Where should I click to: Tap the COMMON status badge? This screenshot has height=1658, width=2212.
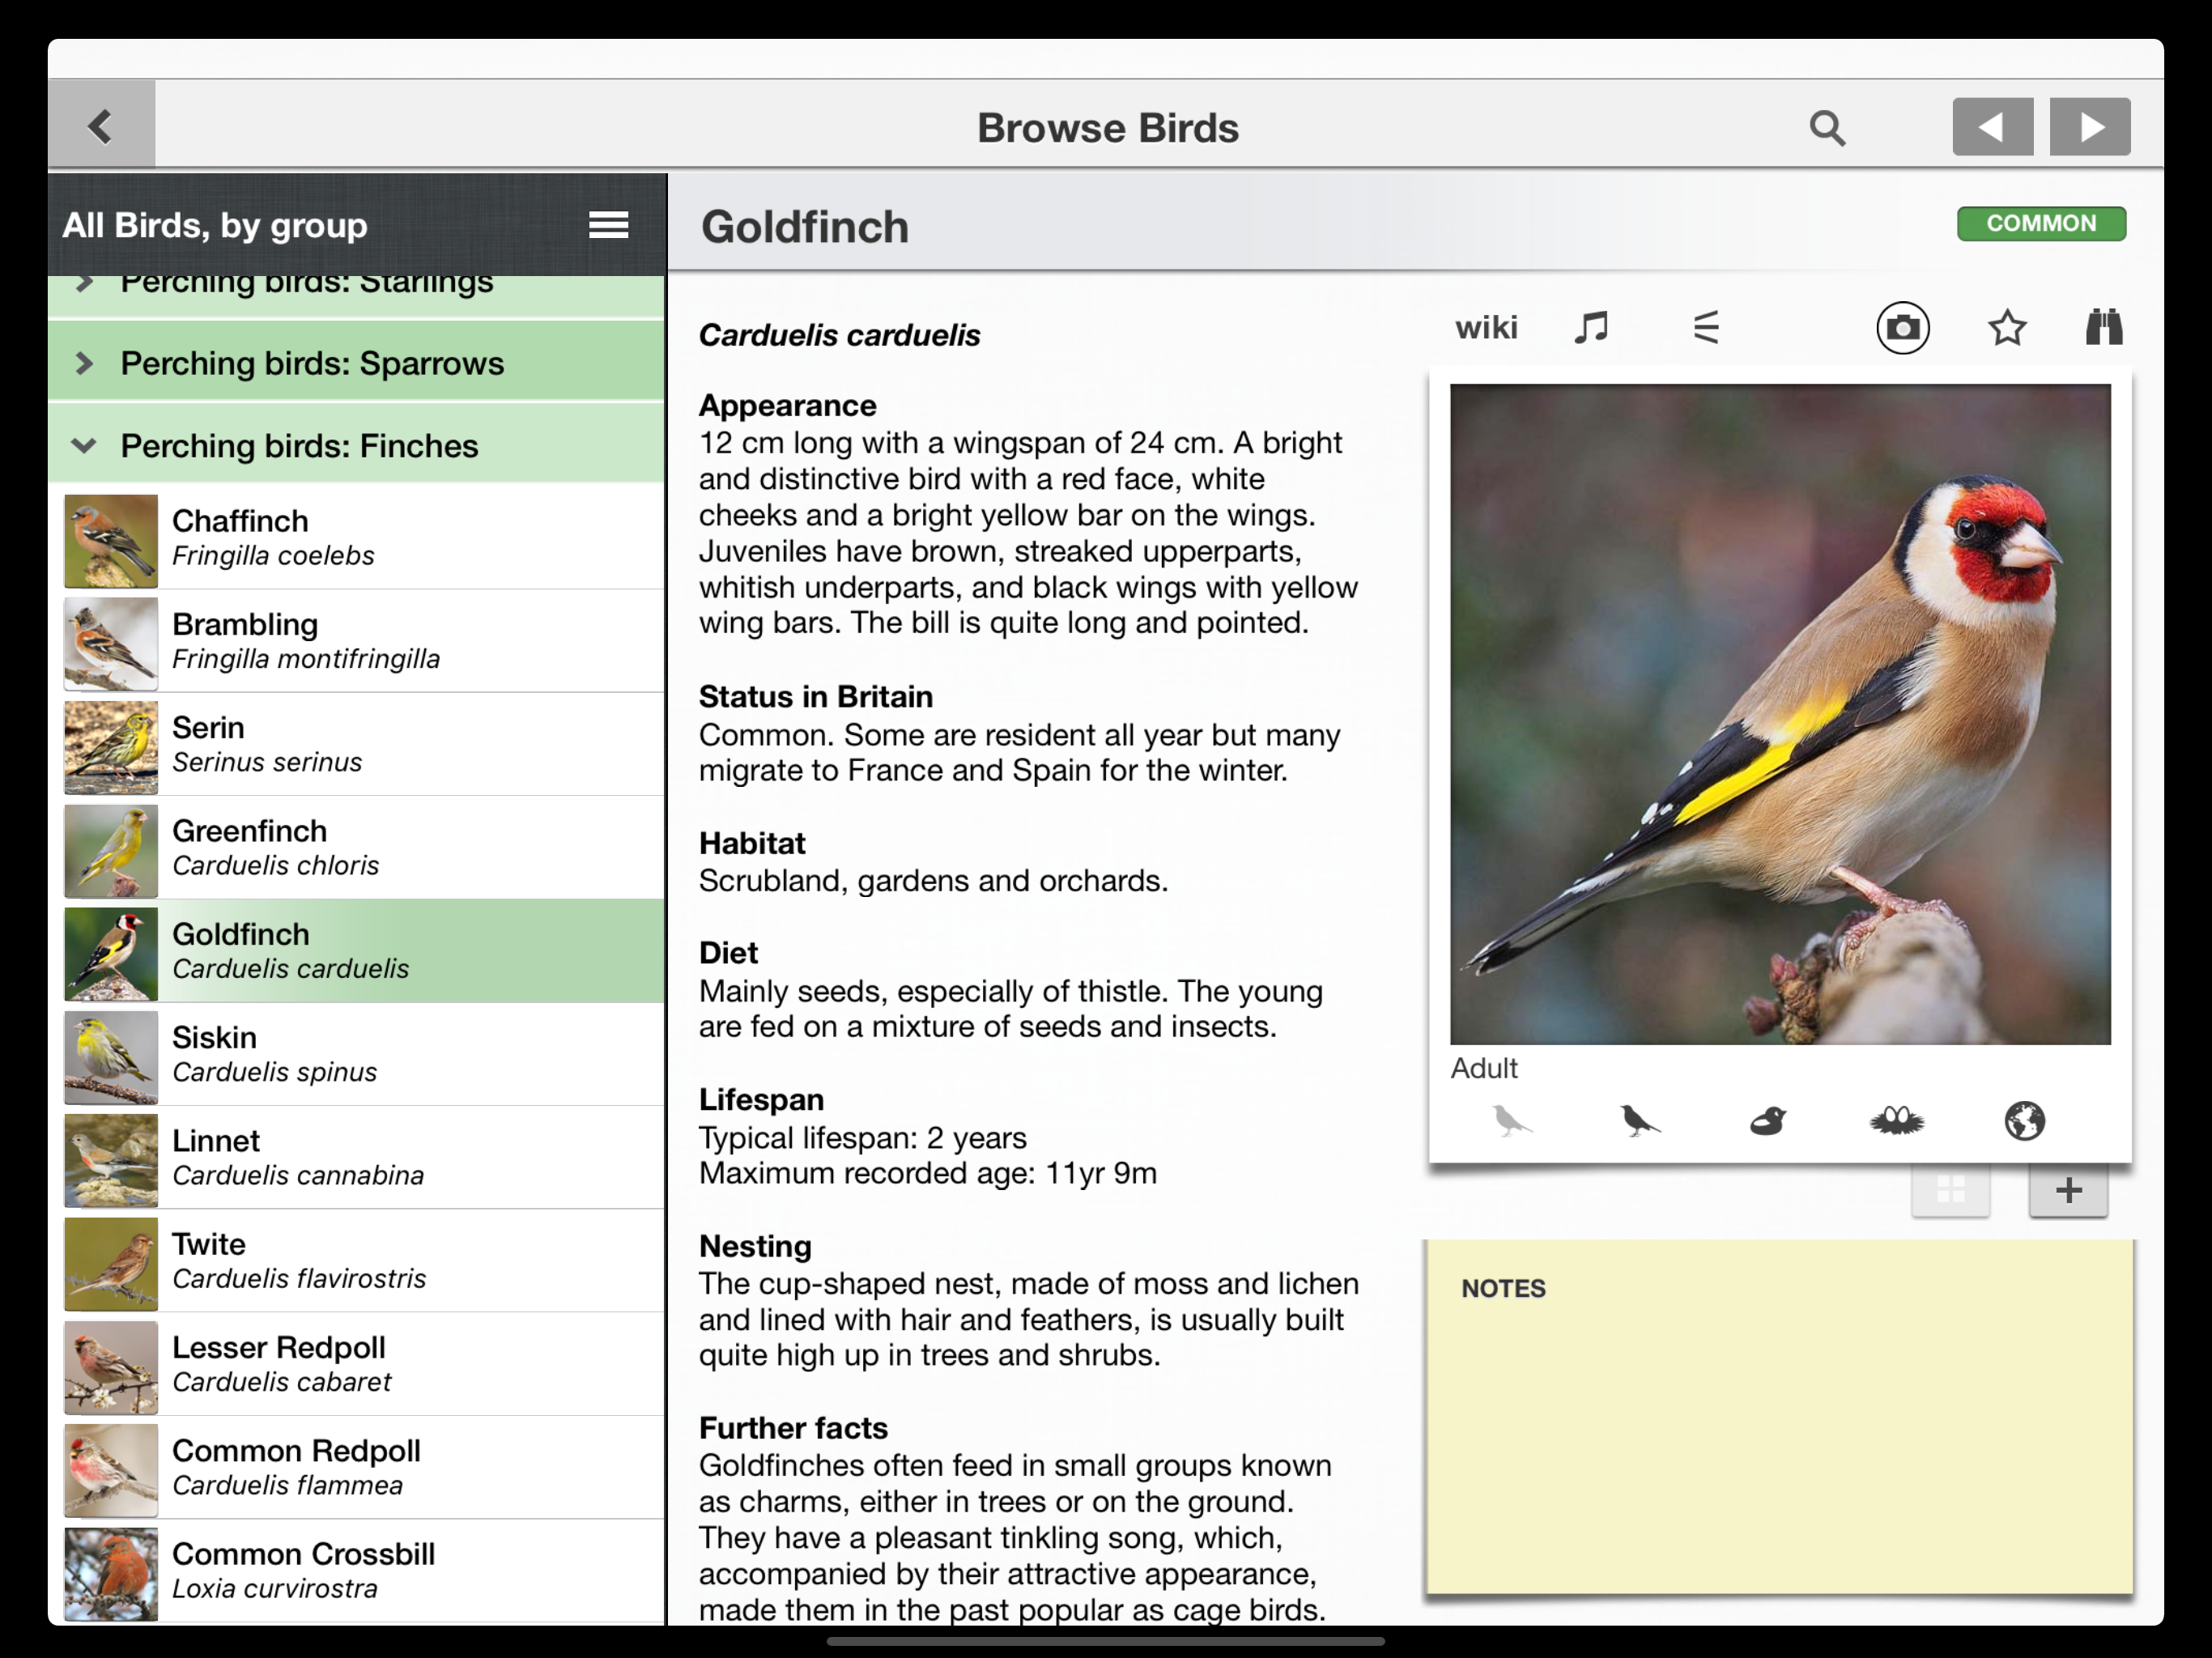coord(2041,223)
